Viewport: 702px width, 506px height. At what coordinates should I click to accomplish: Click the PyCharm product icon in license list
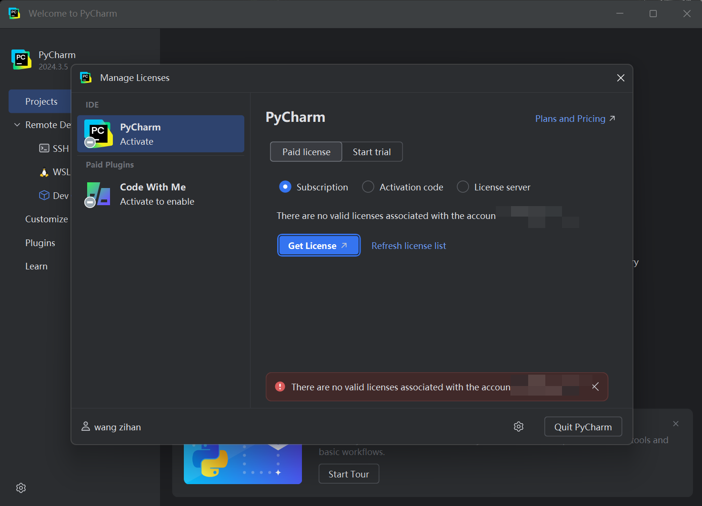(98, 134)
